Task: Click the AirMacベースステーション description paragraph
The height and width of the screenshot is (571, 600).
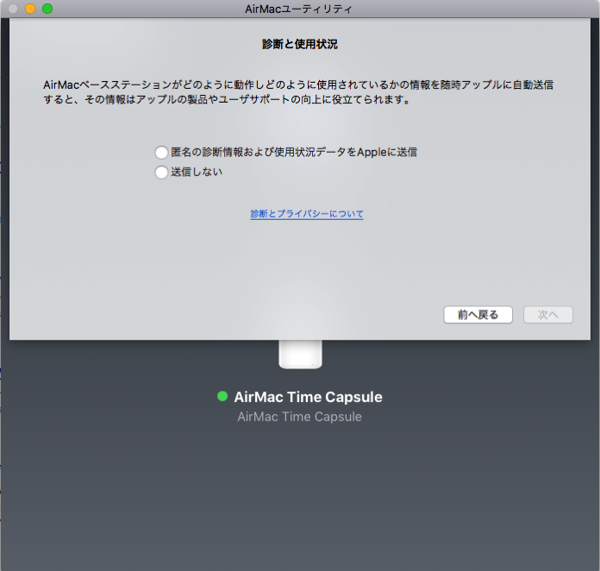Action: (298, 92)
